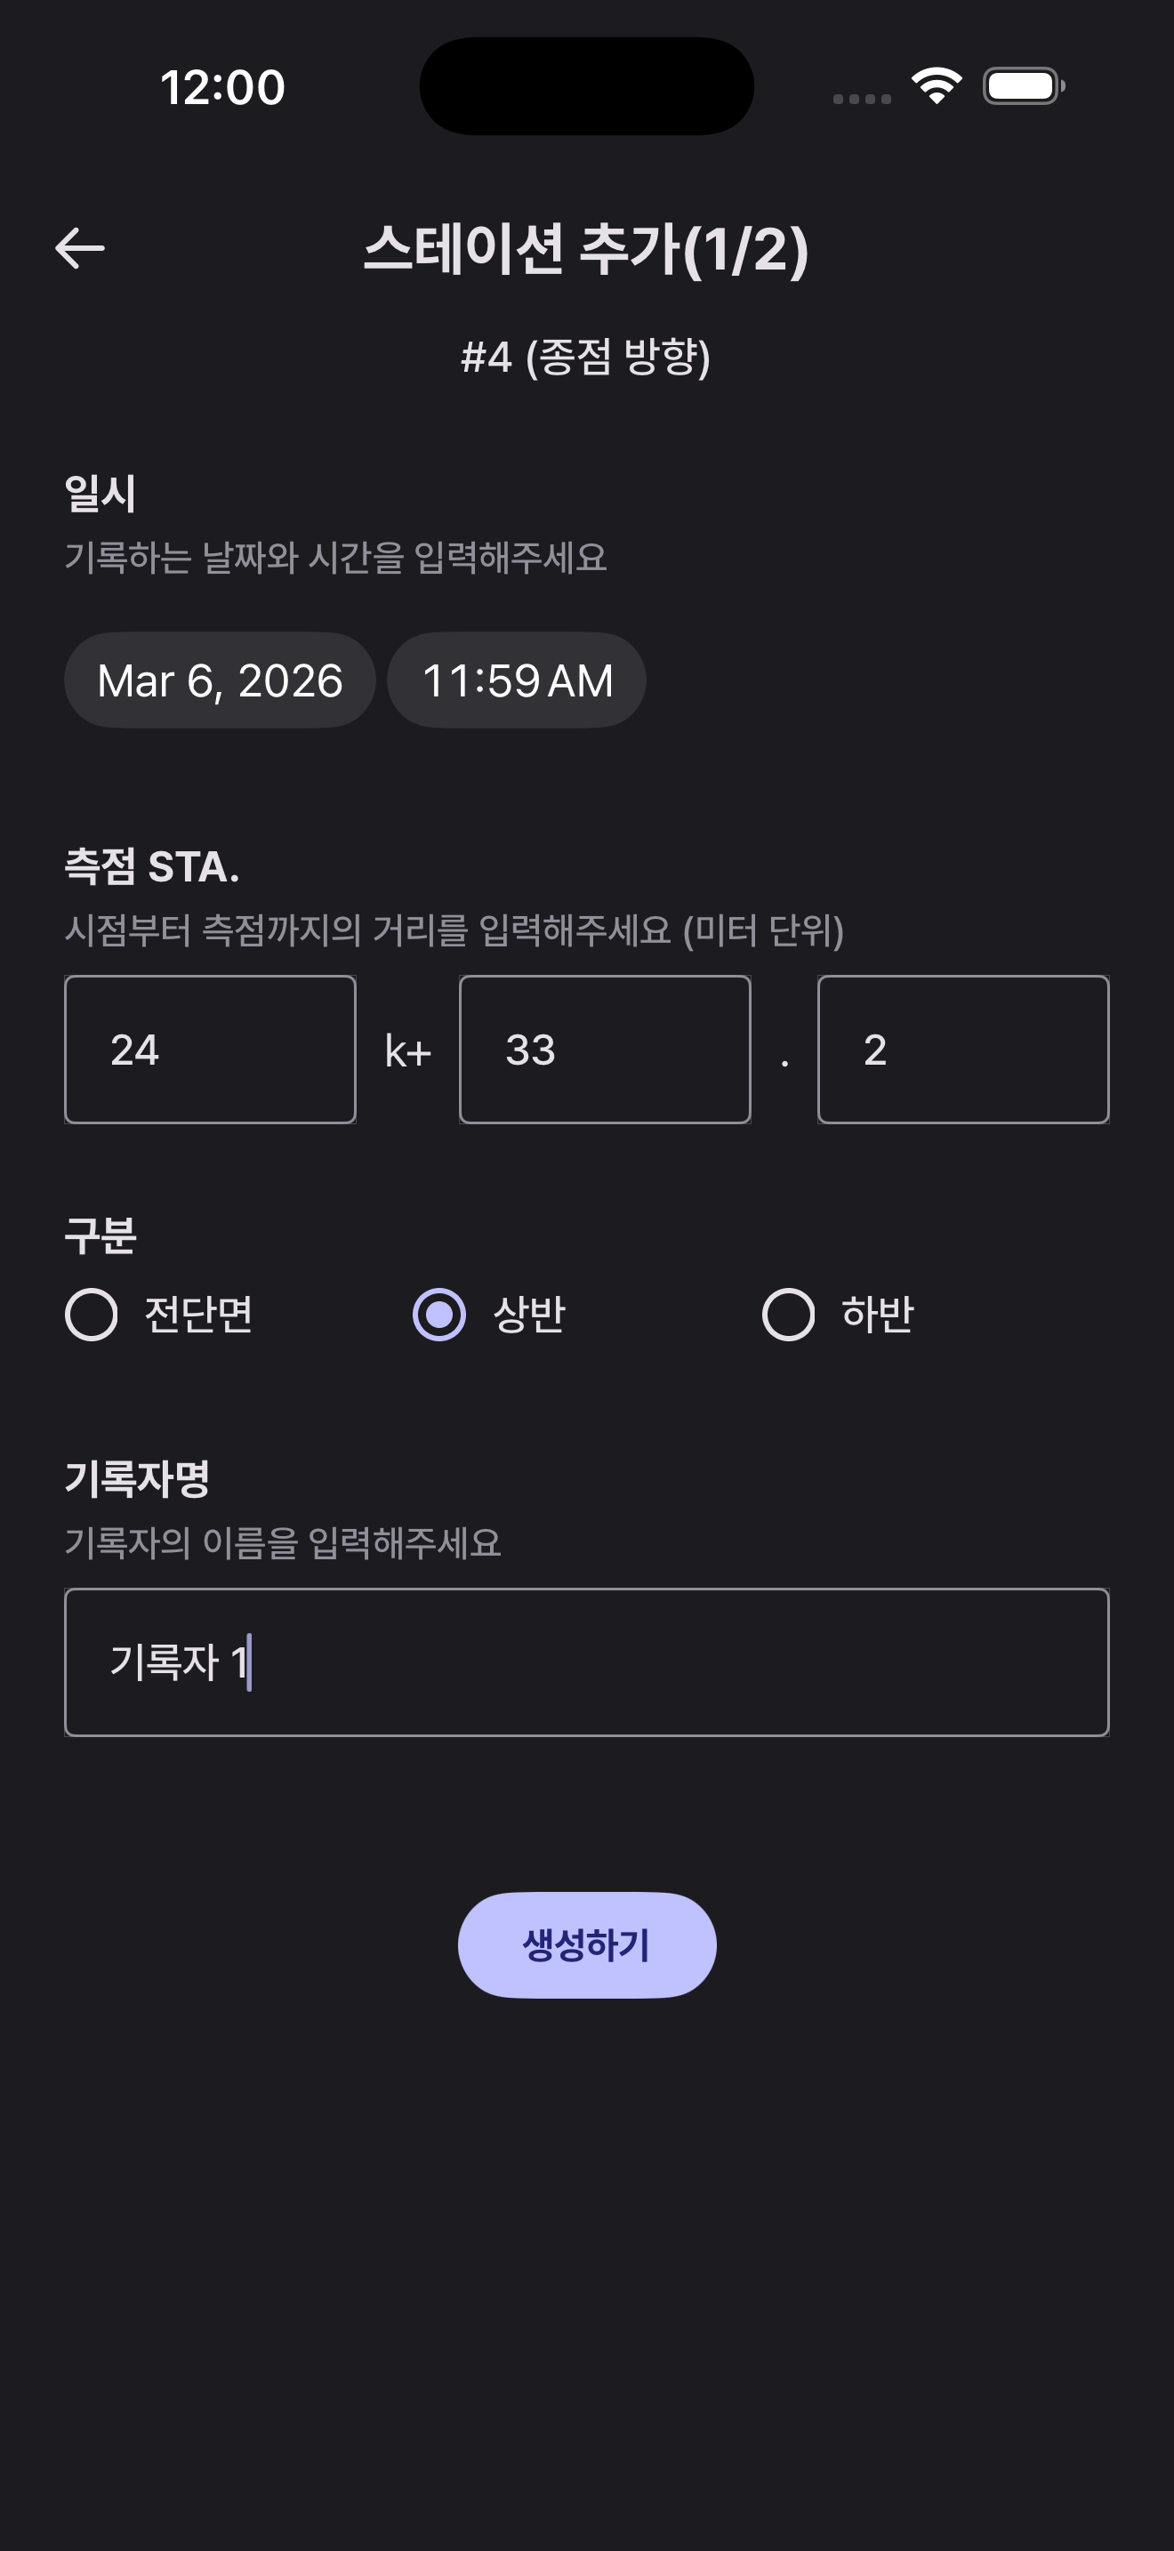Focus the meter field showing 33

click(x=605, y=1050)
